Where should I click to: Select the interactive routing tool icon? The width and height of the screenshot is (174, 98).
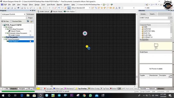tap(93, 8)
